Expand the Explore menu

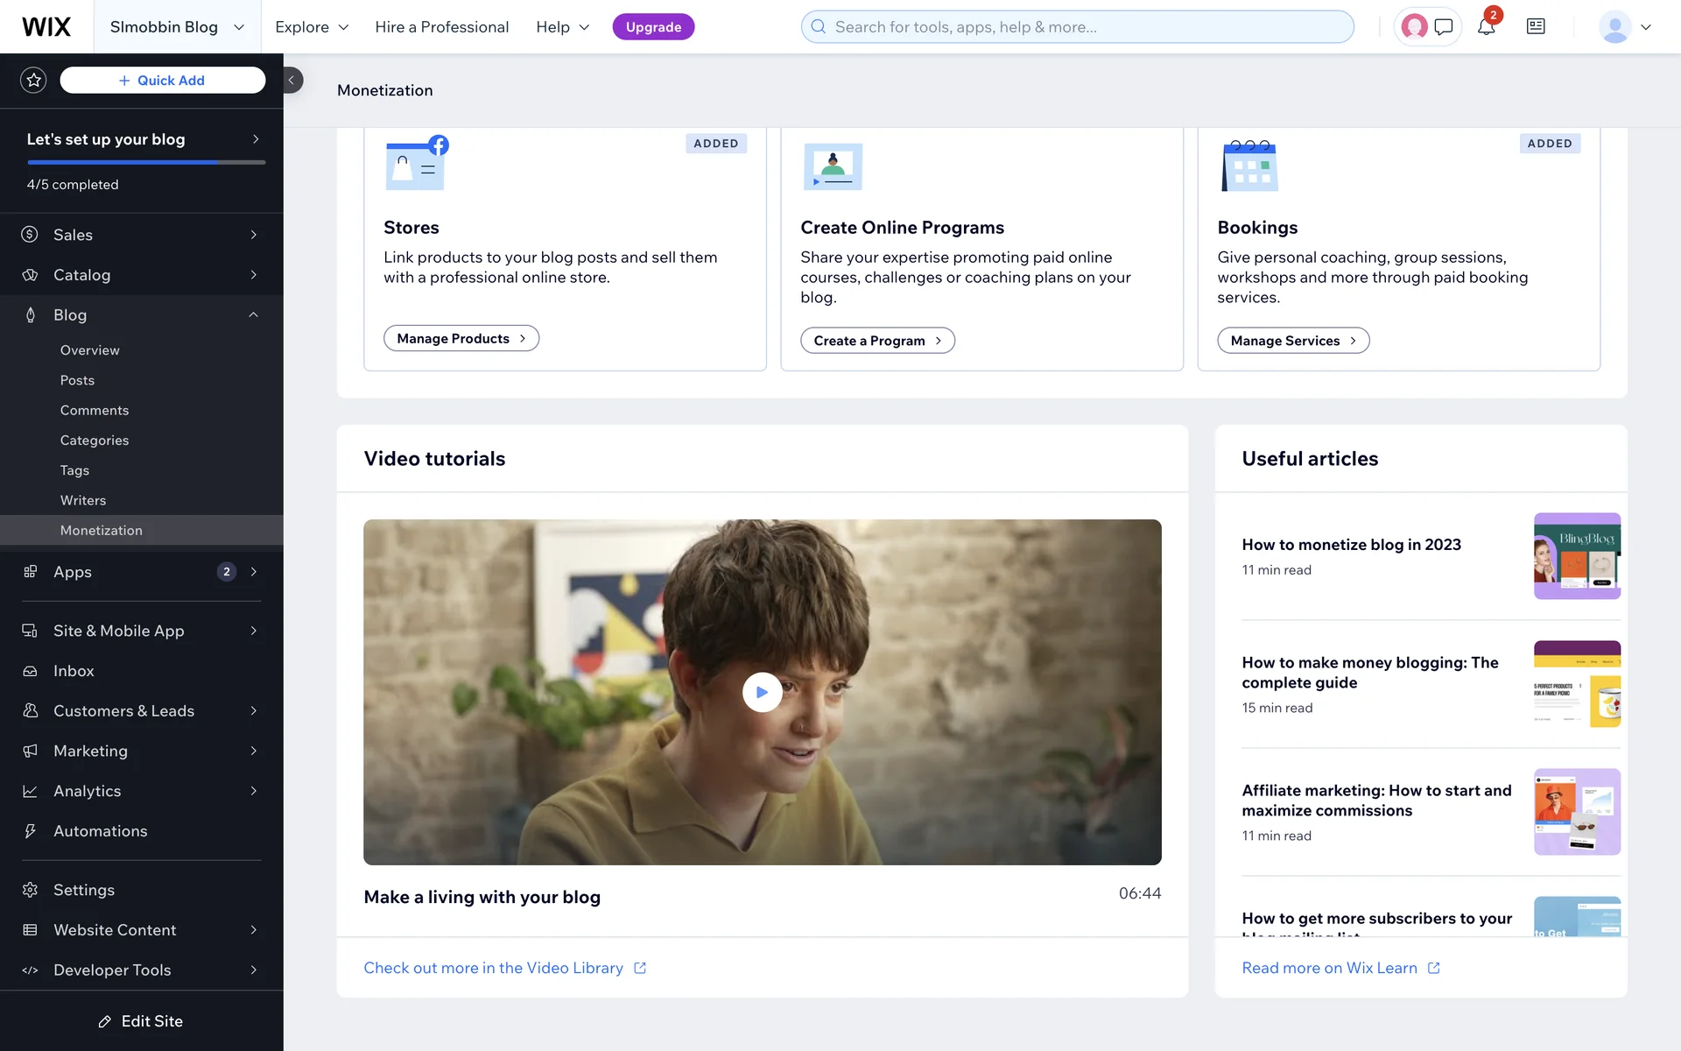(x=312, y=27)
